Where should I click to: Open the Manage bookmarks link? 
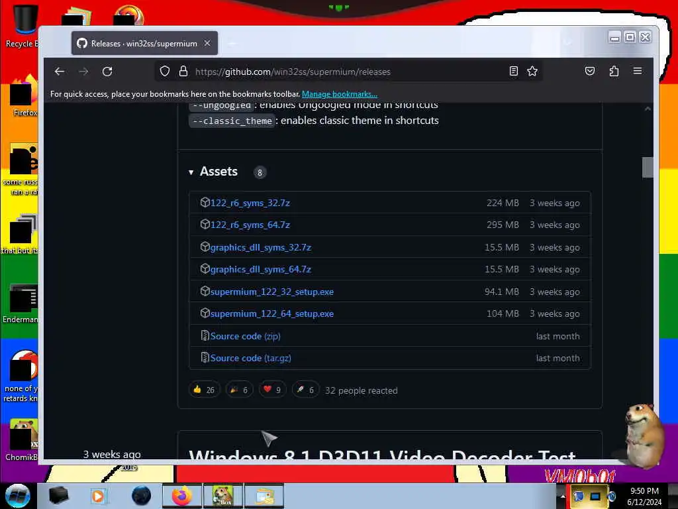[340, 94]
